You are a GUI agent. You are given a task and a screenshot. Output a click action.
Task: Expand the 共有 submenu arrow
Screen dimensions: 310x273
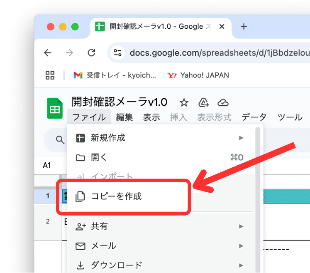click(241, 226)
